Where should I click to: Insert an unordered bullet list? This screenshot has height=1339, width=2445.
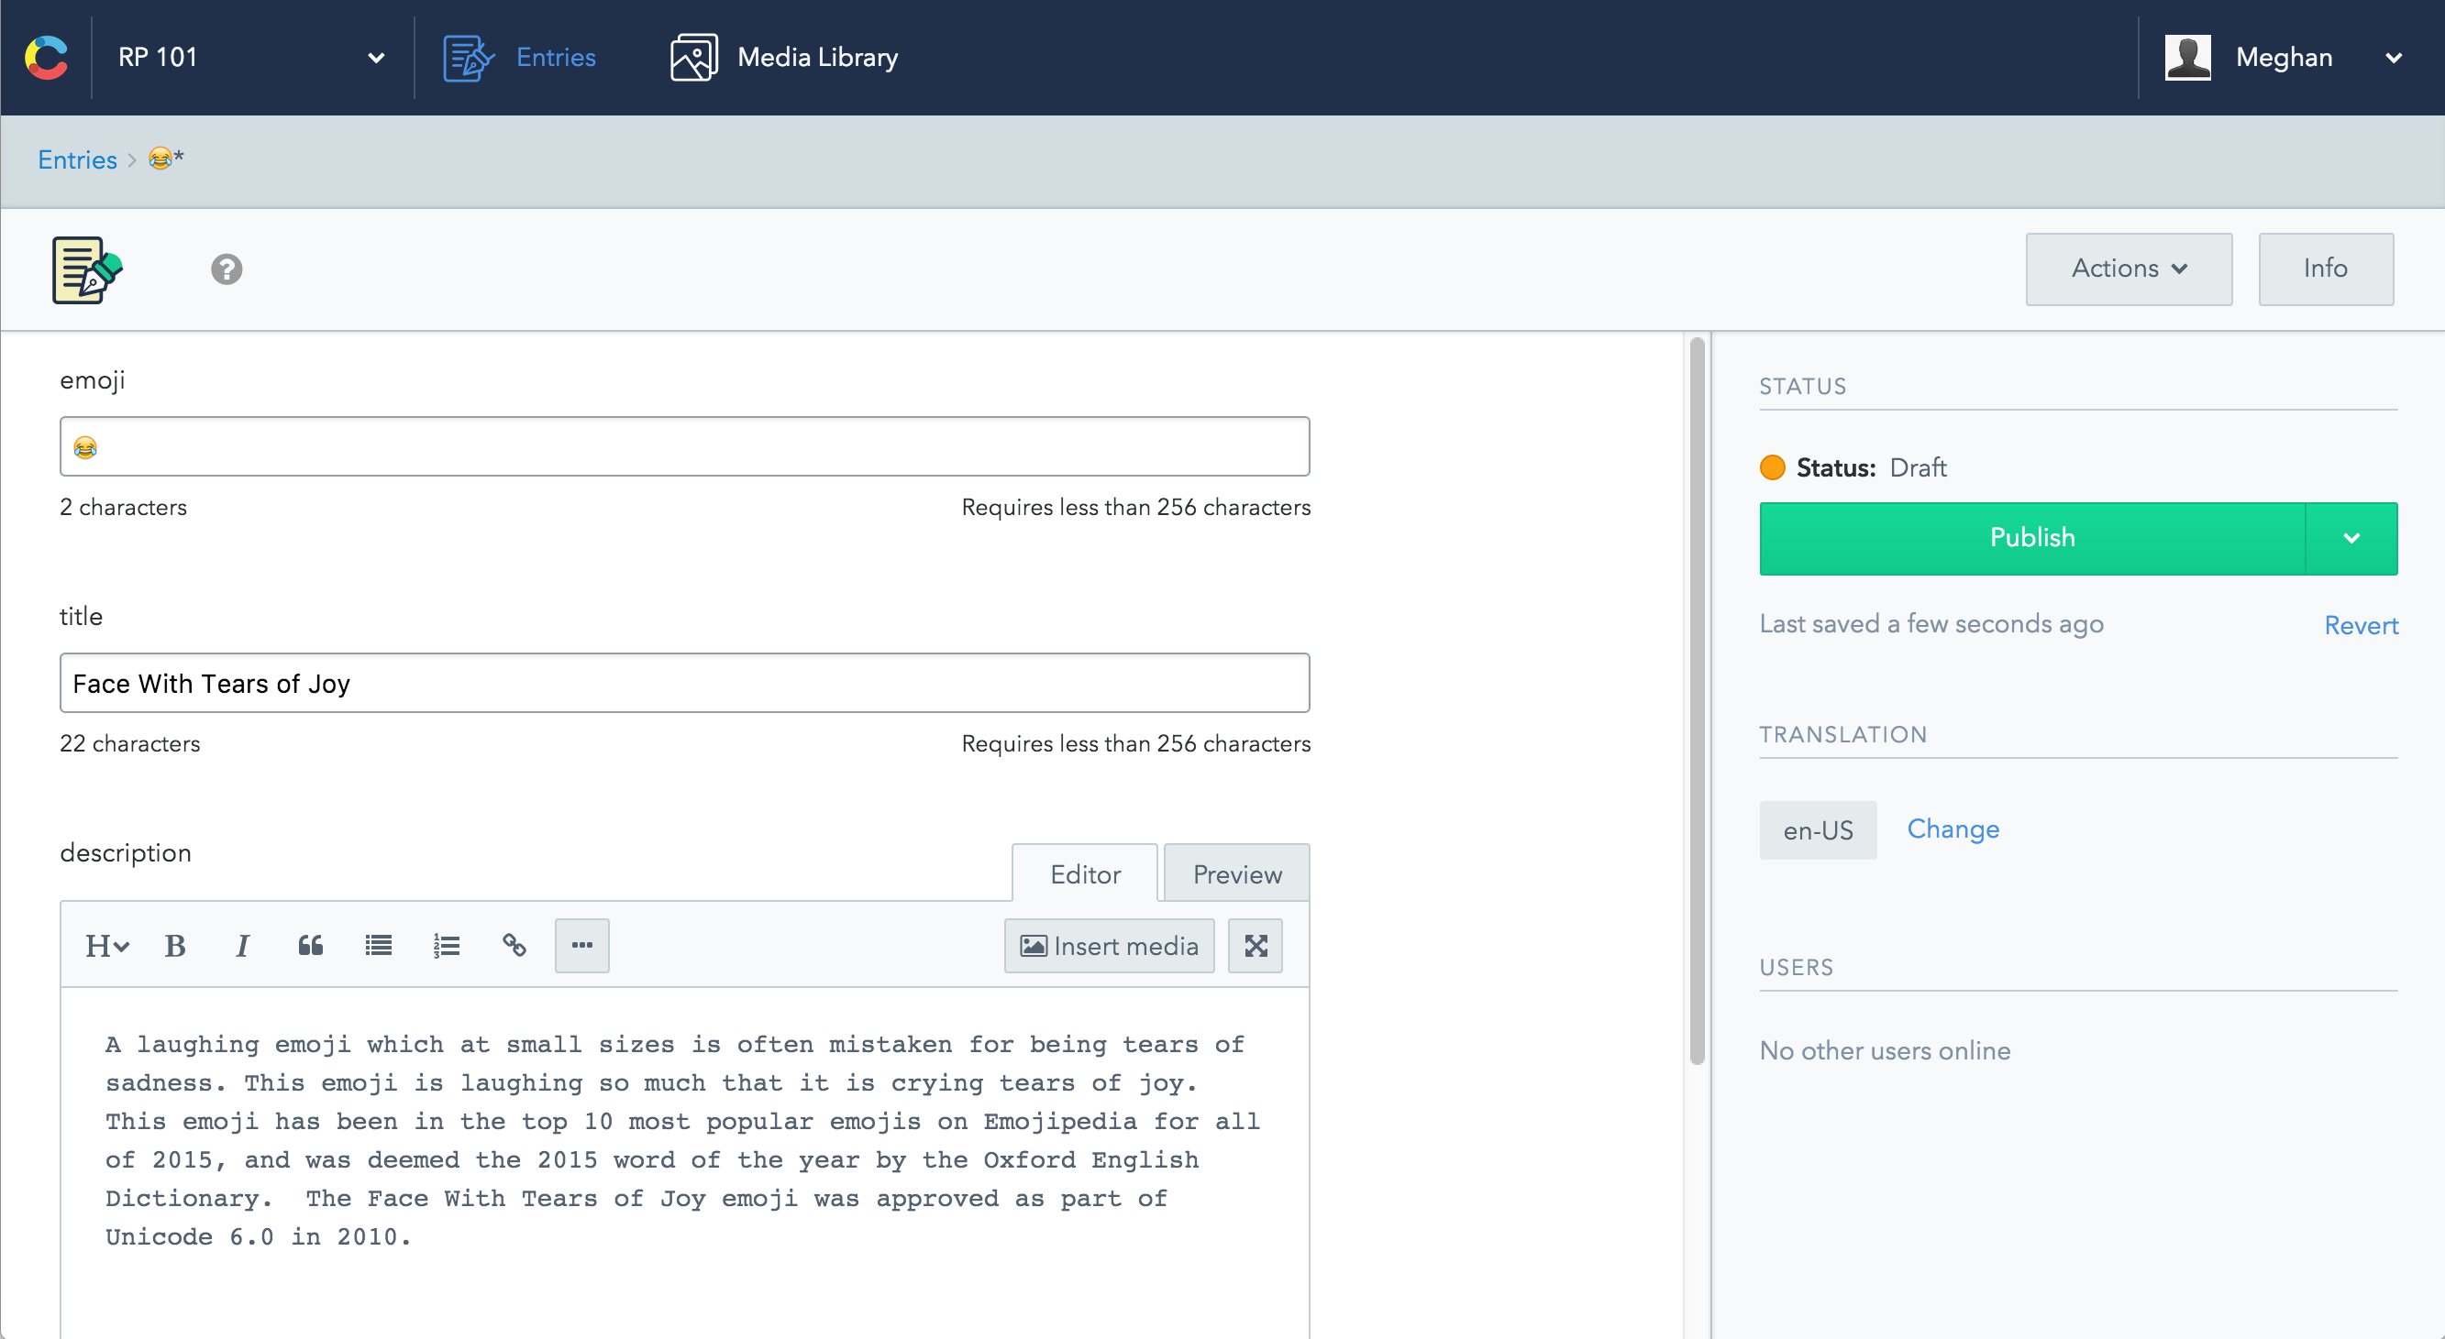(x=378, y=946)
